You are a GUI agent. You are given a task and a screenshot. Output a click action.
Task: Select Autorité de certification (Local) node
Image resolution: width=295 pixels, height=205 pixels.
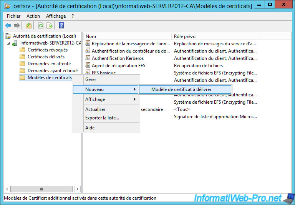click(45, 36)
